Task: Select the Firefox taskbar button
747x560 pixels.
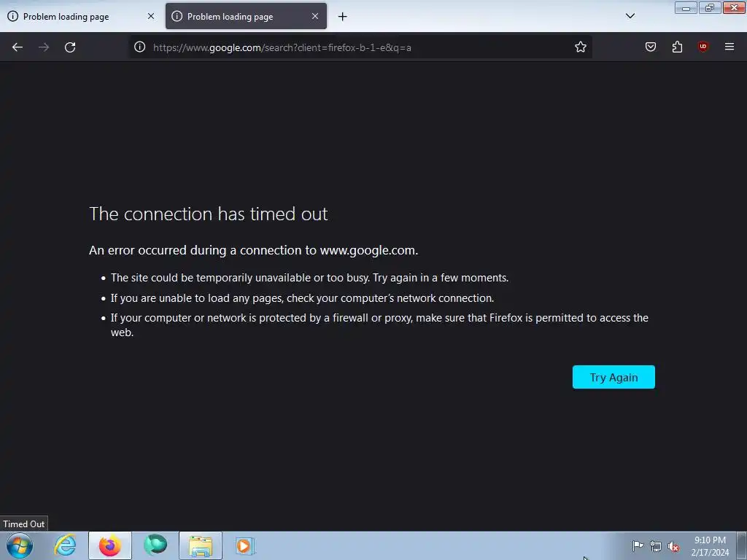Action: (110, 545)
